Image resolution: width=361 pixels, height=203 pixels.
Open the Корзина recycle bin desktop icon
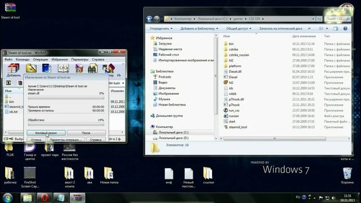coord(347,176)
